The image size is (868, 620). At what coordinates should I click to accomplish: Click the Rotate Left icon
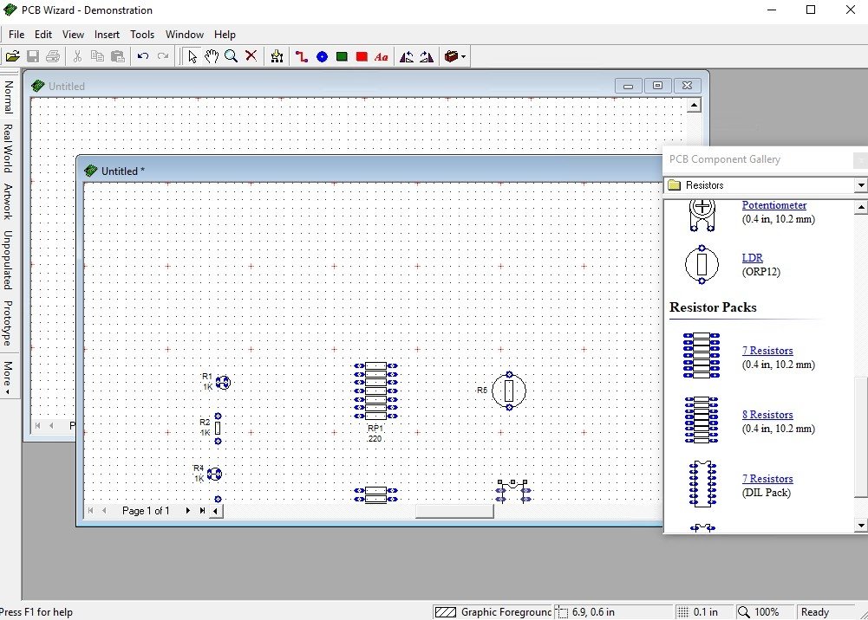pos(407,56)
